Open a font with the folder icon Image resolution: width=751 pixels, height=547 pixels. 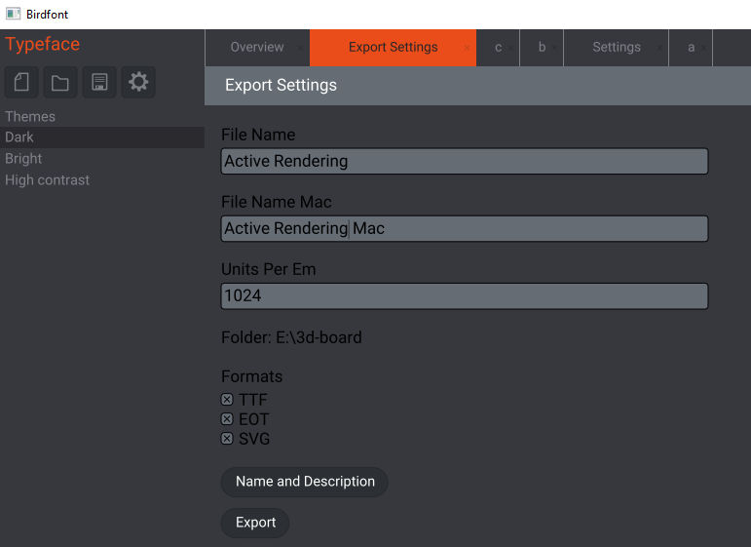(60, 83)
